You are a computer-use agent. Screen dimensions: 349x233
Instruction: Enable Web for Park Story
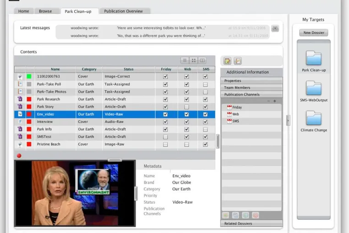tap(187, 107)
